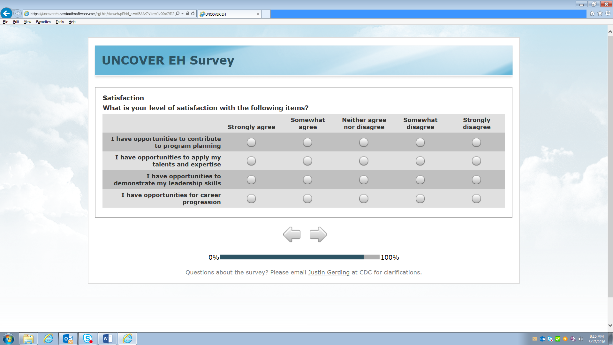Open Skype from the taskbar
Image resolution: width=613 pixels, height=345 pixels.
tap(88, 339)
